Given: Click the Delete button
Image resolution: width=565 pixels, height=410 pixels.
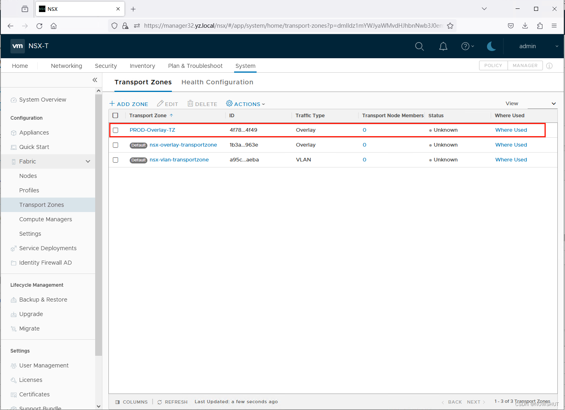Looking at the screenshot, I should point(202,104).
